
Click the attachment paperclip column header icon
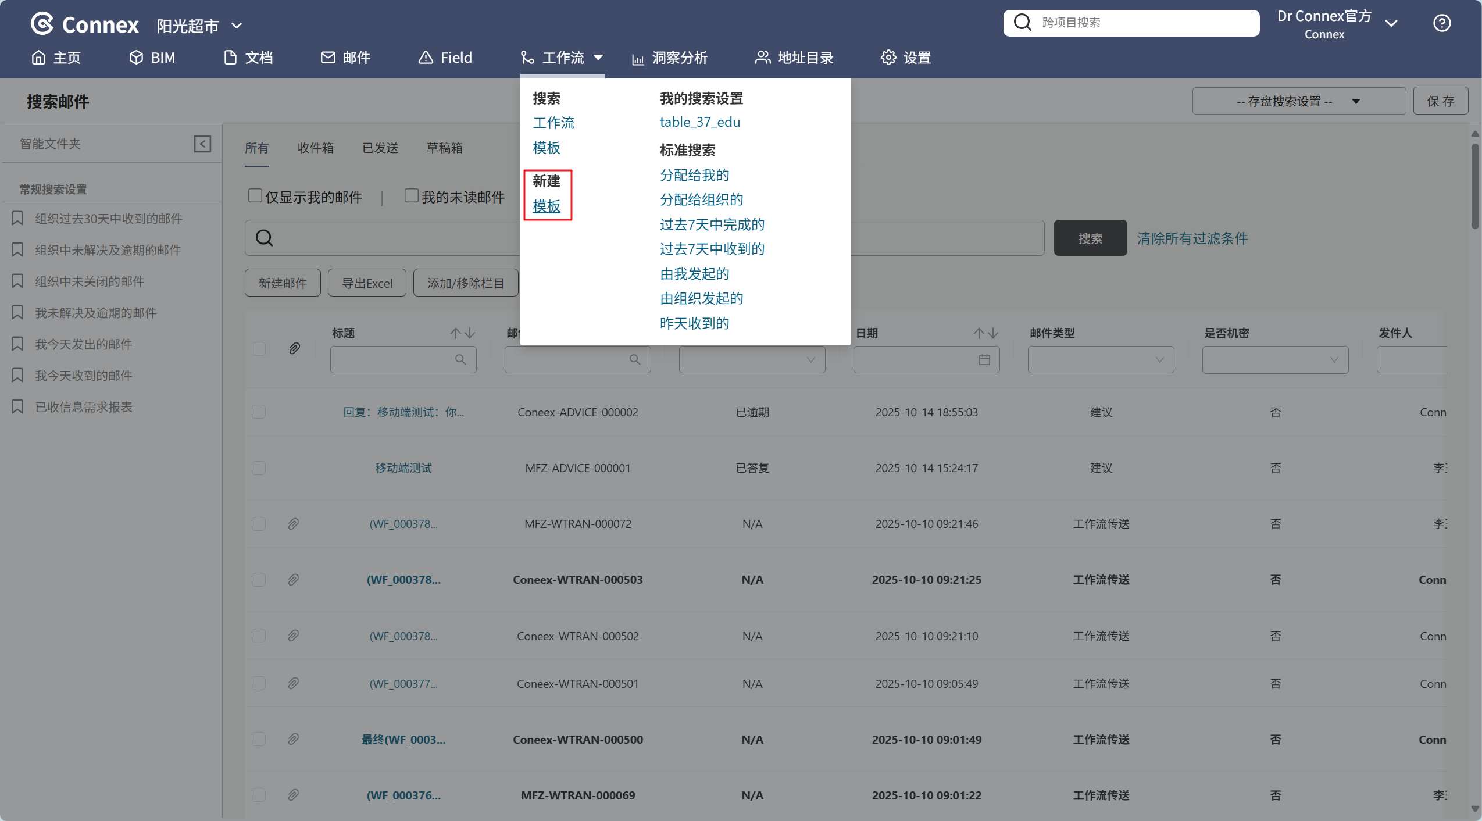point(294,348)
